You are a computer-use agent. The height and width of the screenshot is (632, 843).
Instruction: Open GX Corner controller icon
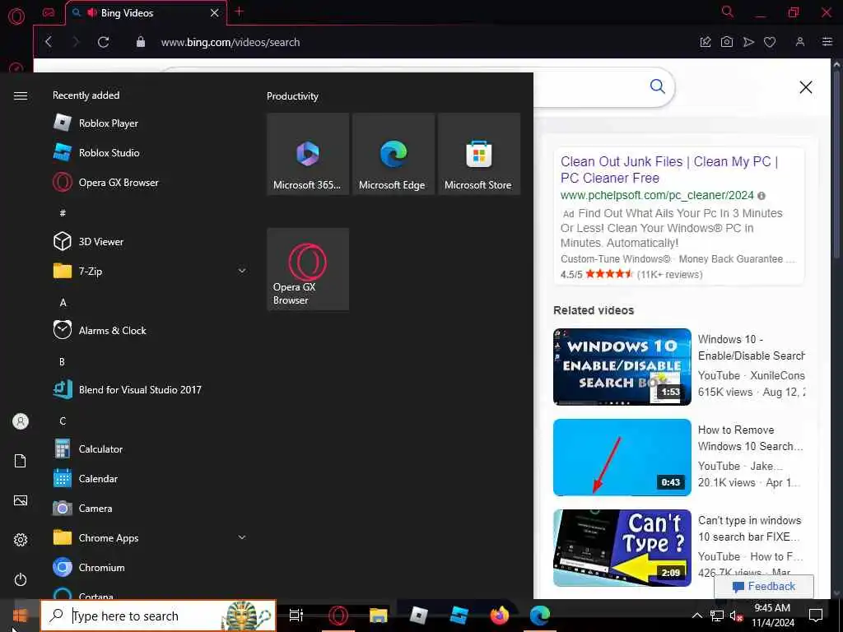tap(49, 13)
